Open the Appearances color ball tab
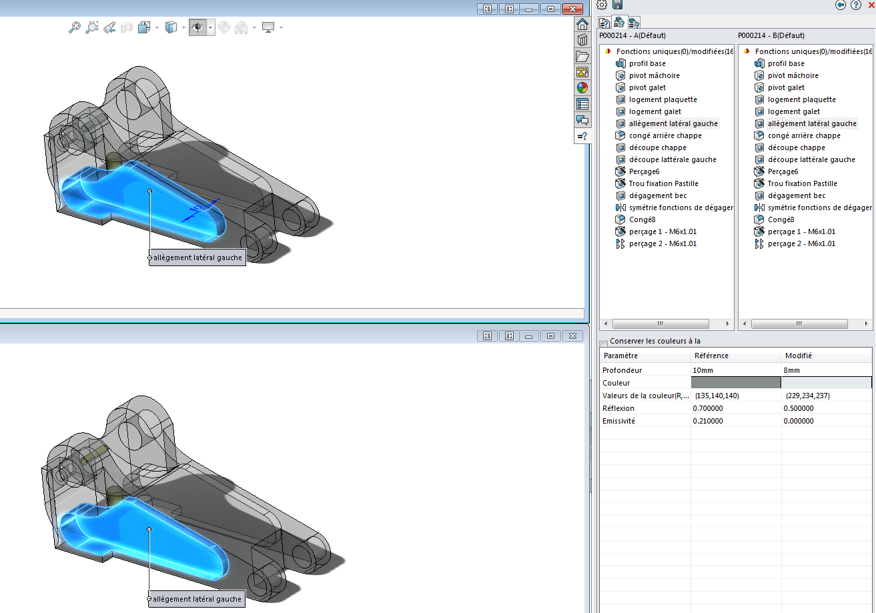Screen dimensions: 876x613 coord(582,88)
